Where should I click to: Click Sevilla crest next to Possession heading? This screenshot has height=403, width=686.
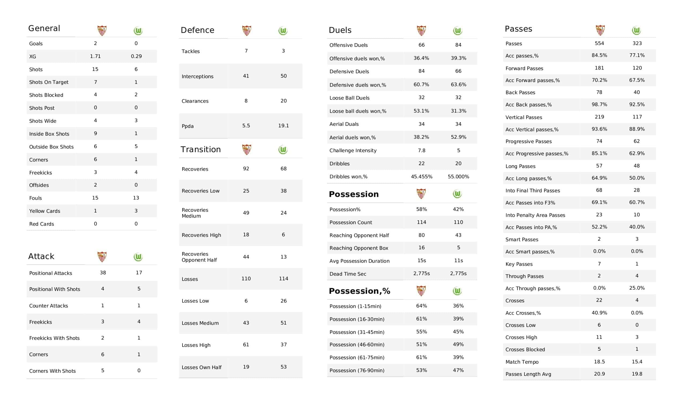coord(421,194)
